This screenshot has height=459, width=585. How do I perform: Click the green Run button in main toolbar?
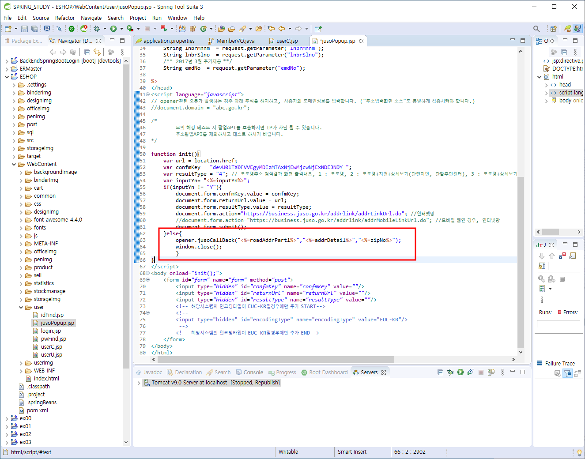tap(113, 29)
